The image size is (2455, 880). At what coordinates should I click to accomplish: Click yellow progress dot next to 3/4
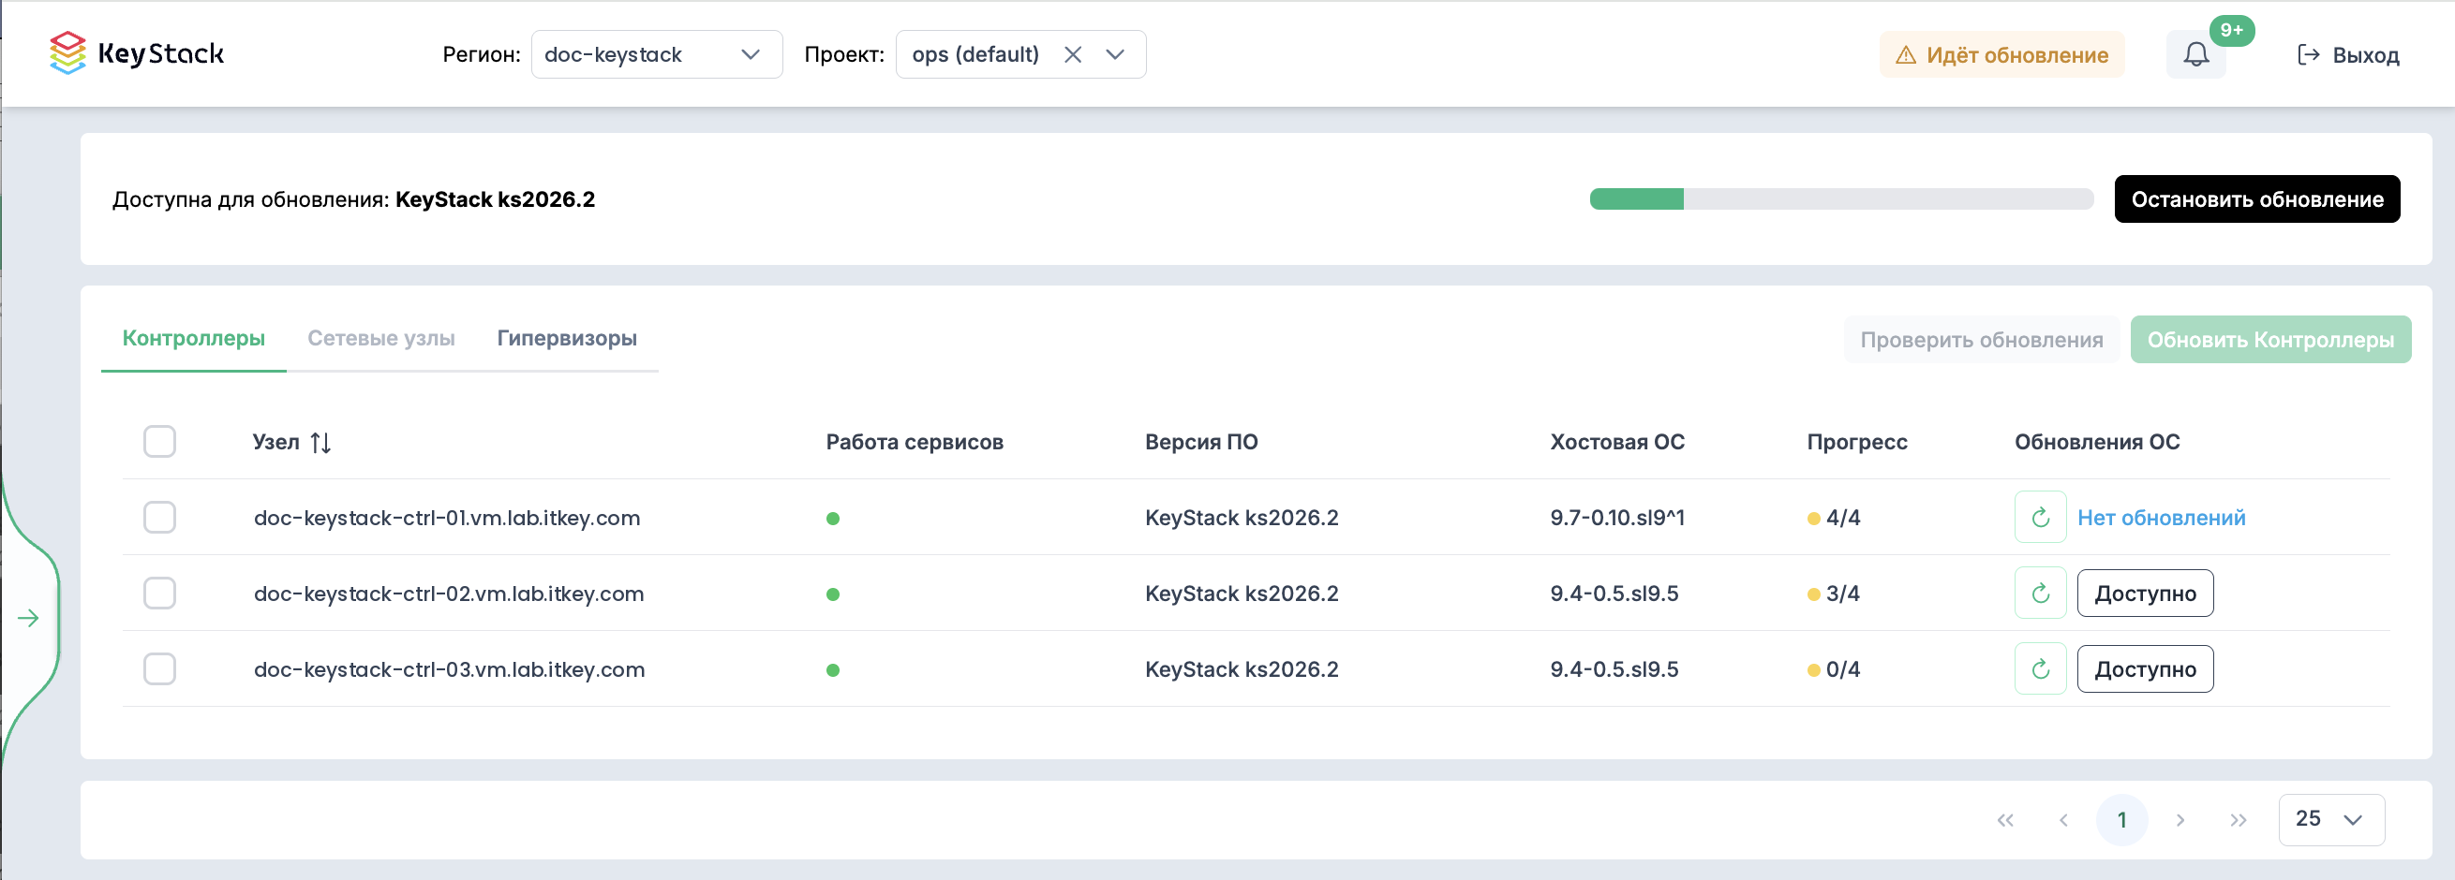(1812, 594)
